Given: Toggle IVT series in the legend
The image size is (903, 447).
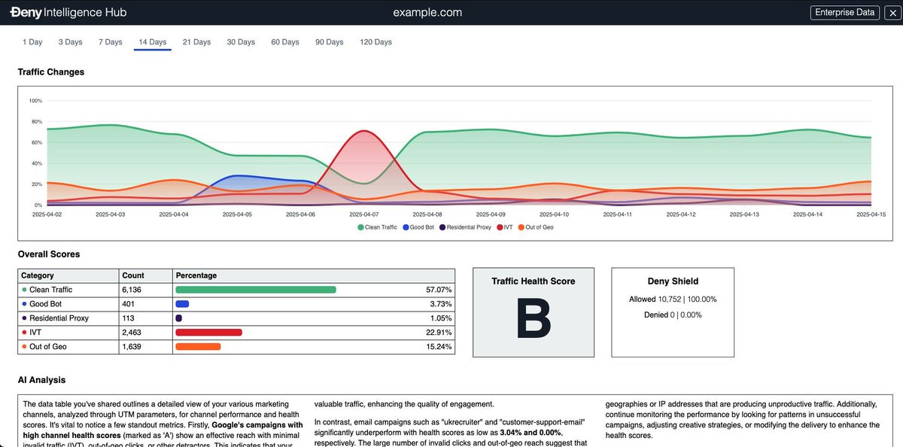Looking at the screenshot, I should click(506, 227).
